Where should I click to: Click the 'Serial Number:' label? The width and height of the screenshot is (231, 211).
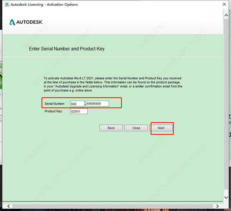tap(55, 104)
